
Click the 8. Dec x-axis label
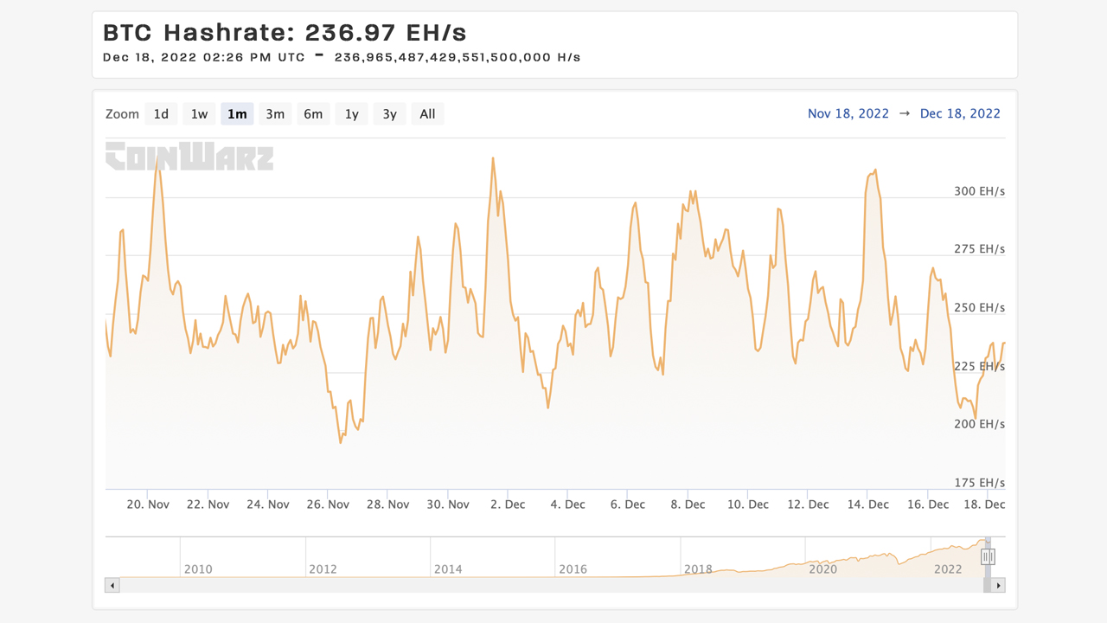coord(688,504)
